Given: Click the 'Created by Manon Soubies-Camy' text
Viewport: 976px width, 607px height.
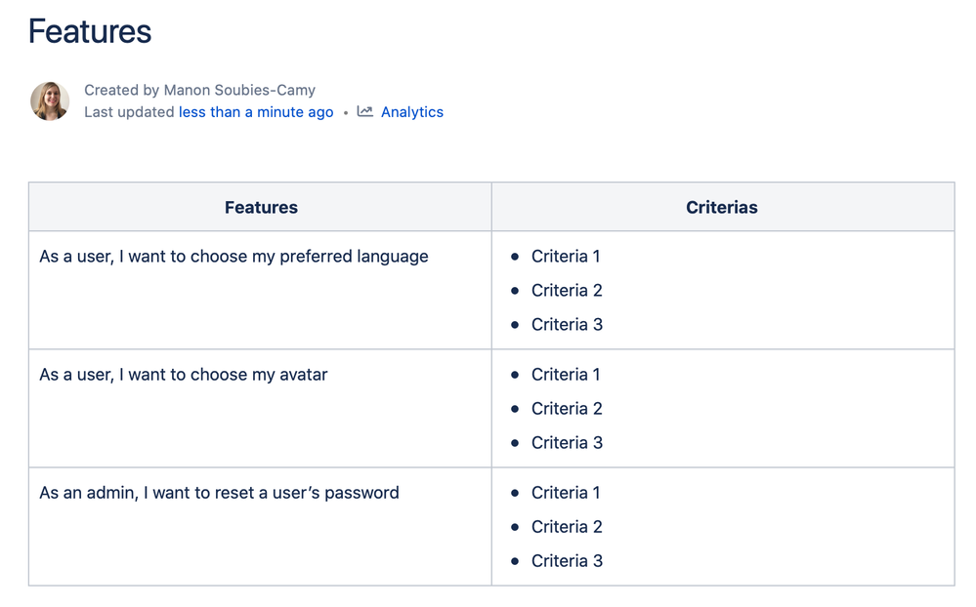Looking at the screenshot, I should 199,90.
